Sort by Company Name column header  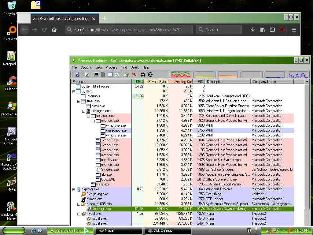272,81
